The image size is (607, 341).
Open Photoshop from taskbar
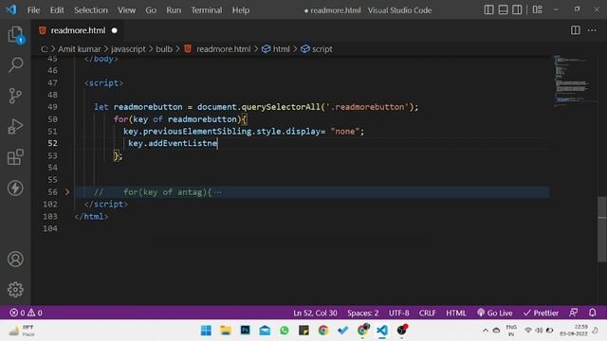pyautogui.click(x=245, y=331)
